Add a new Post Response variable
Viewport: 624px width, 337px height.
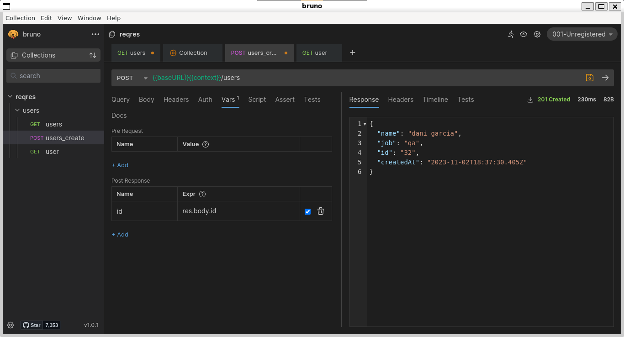point(120,234)
